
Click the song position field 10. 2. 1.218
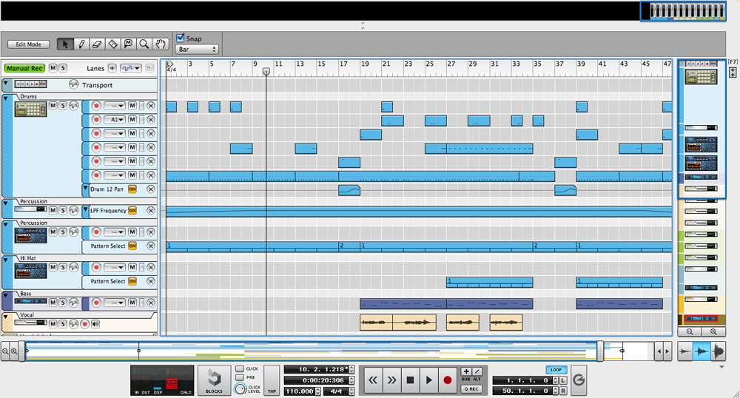(x=316, y=369)
